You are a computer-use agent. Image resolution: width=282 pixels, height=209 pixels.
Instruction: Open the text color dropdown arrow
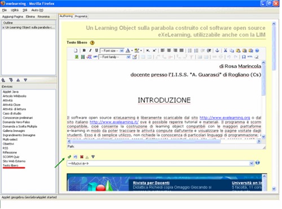click(132, 51)
